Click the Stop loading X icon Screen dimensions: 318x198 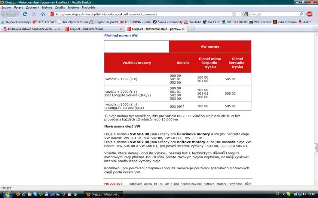(x=34, y=14)
